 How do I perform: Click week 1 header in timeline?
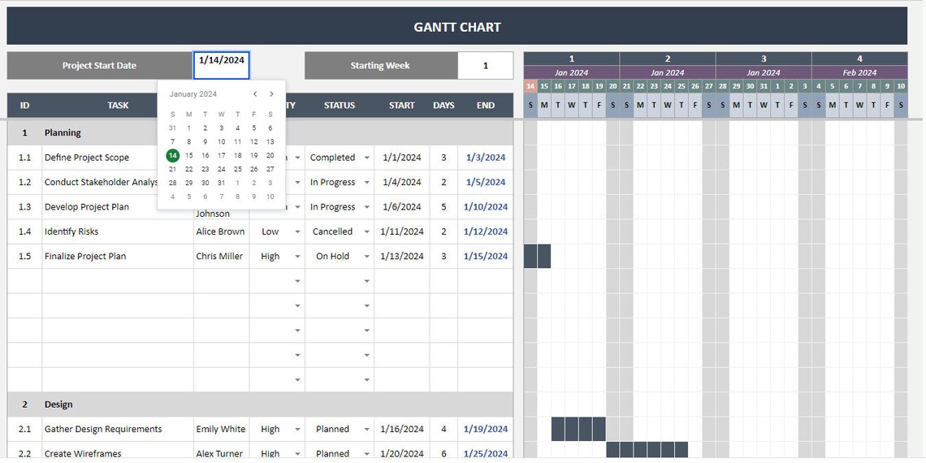pyautogui.click(x=571, y=58)
